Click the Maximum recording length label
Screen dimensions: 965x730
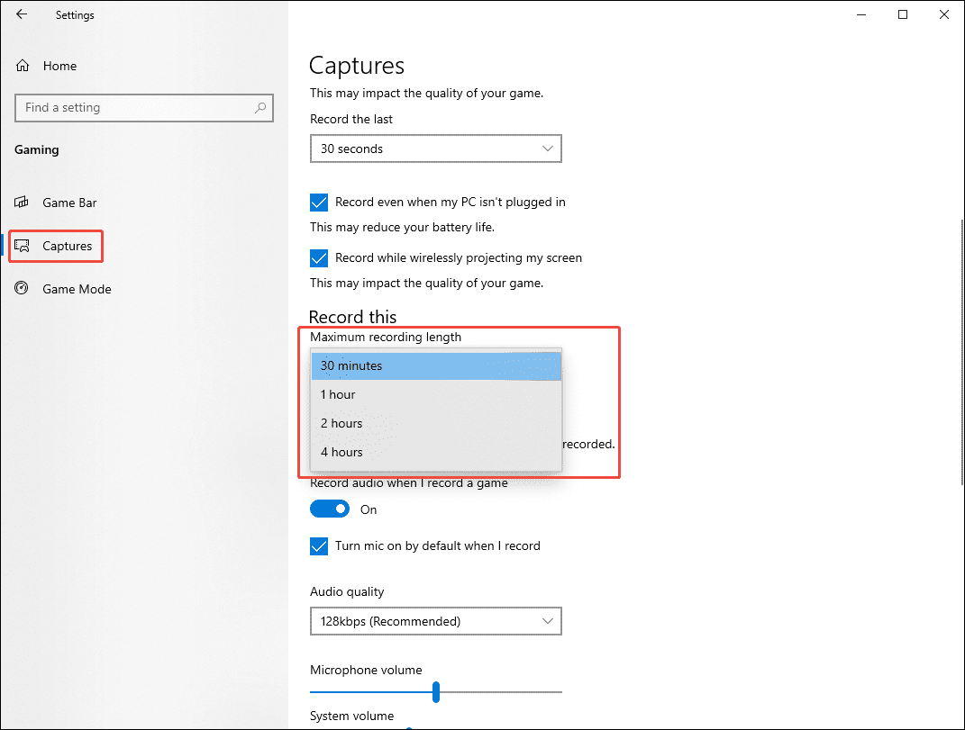pos(386,337)
